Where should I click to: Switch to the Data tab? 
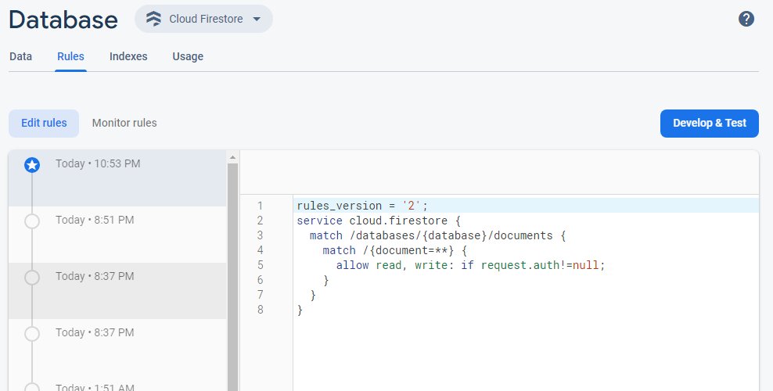point(20,56)
